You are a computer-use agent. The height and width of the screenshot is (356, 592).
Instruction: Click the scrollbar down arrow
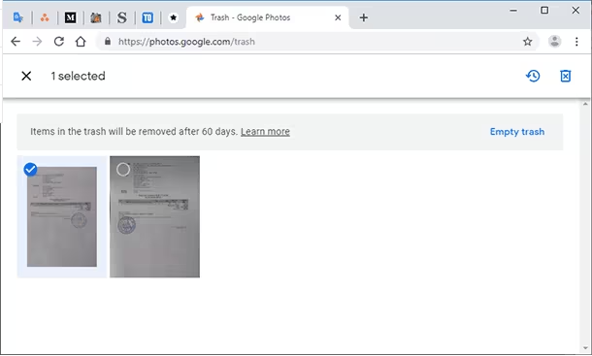coord(585,348)
